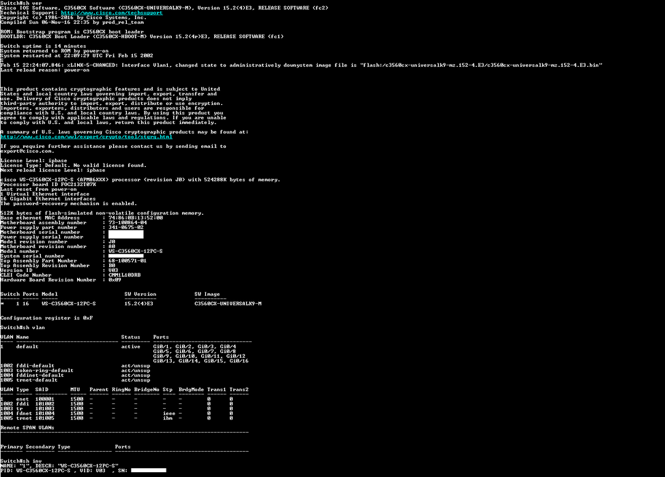Select C3560CX-UNIVERSALK9-M under SW Image
Image resolution: width=665 pixels, height=477 pixels.
(x=228, y=304)
